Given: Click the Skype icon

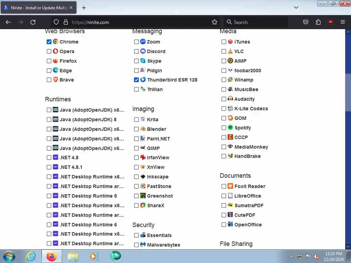Looking at the screenshot, I should tap(143, 61).
